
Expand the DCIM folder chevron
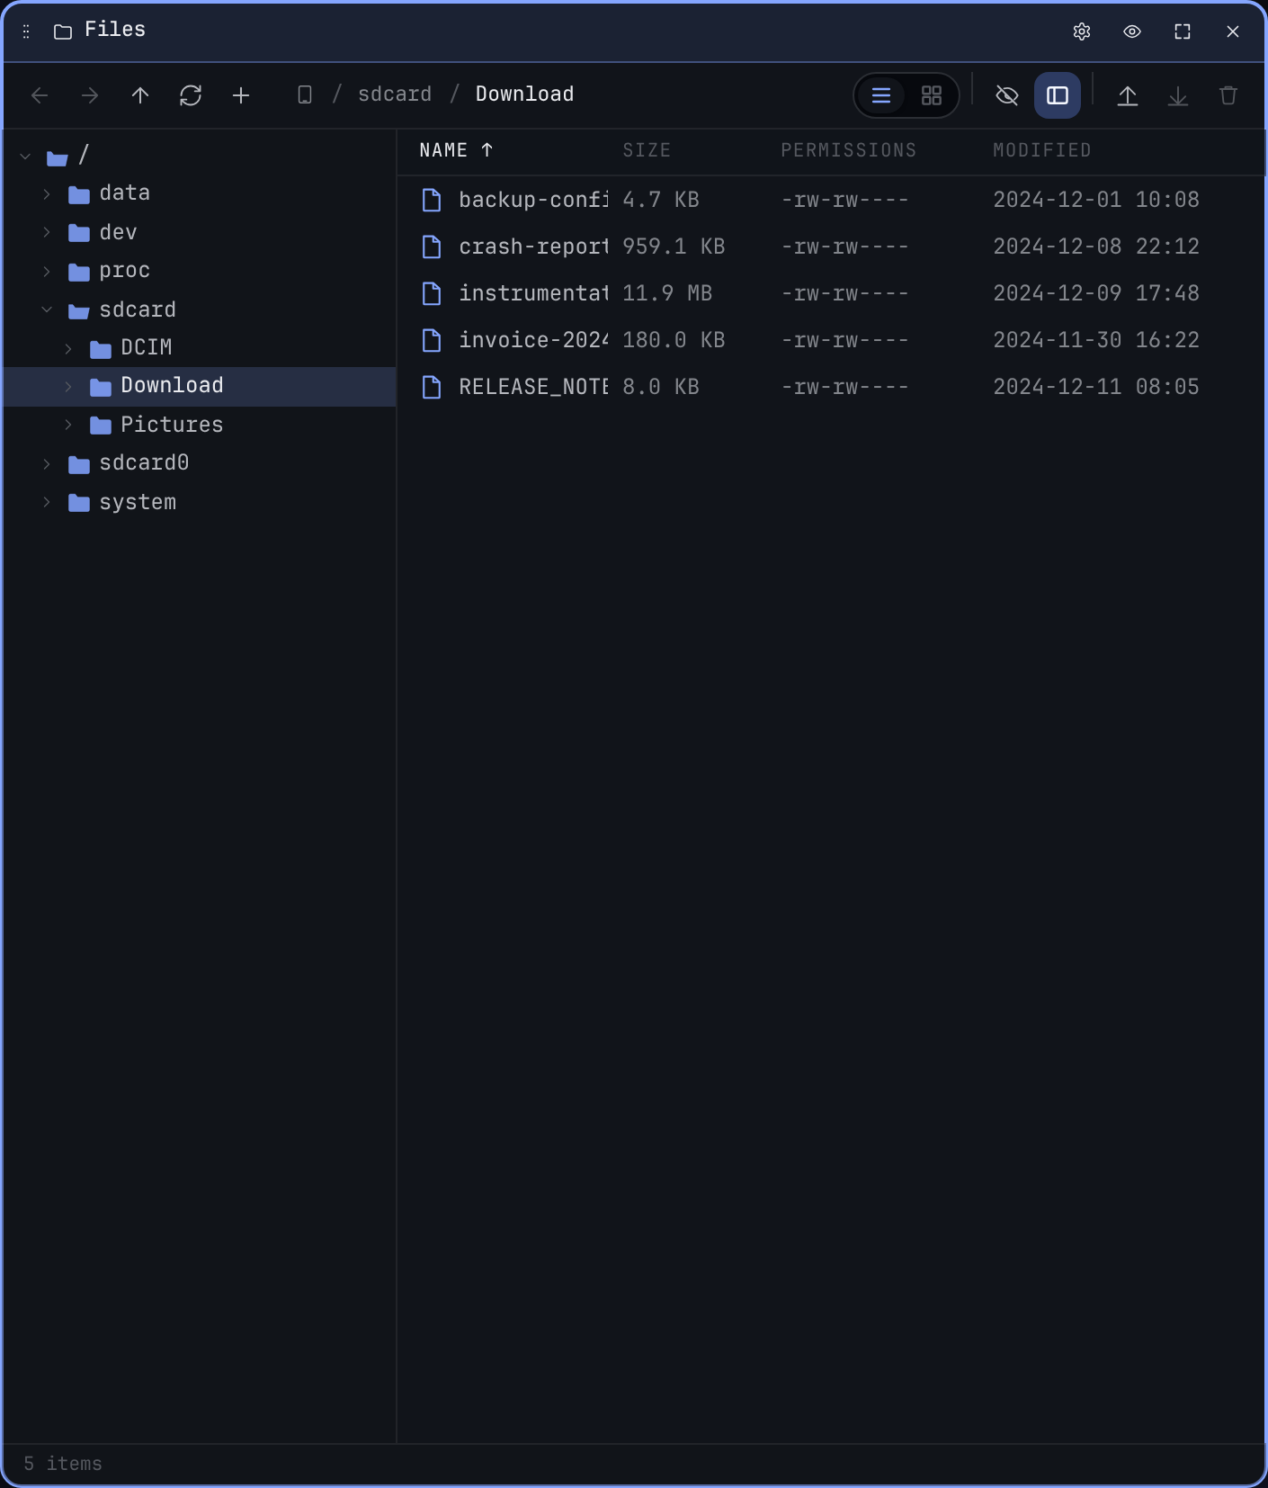pyautogui.click(x=68, y=349)
